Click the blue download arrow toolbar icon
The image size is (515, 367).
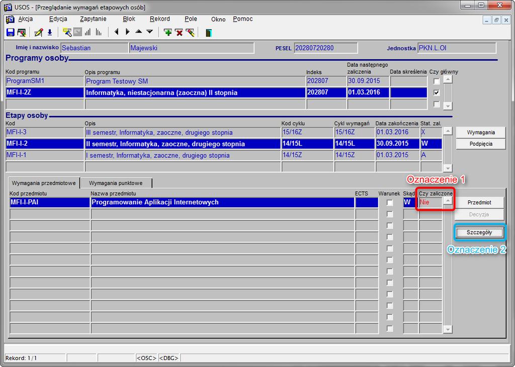[50, 32]
